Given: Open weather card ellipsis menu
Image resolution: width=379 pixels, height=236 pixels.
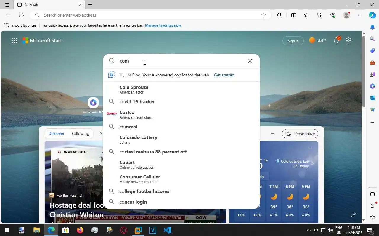Looking at the screenshot, I should tap(309, 148).
